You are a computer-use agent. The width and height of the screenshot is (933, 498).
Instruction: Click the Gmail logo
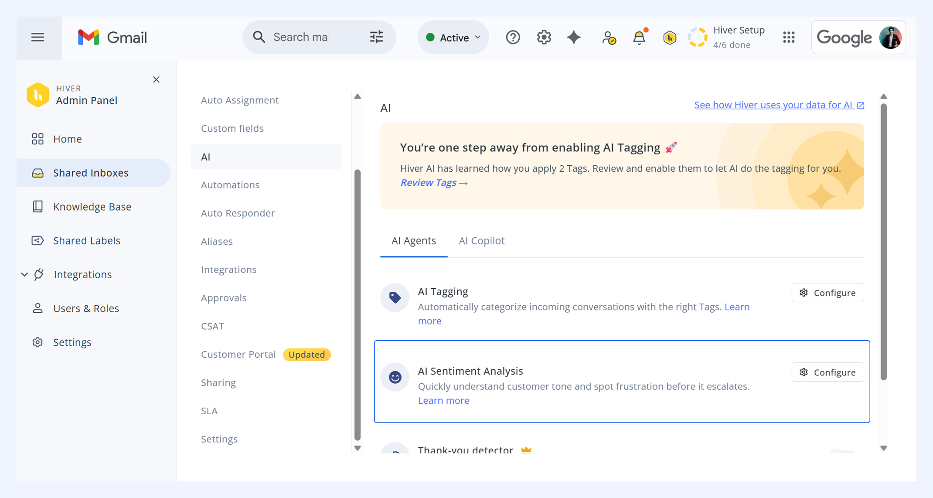[112, 38]
